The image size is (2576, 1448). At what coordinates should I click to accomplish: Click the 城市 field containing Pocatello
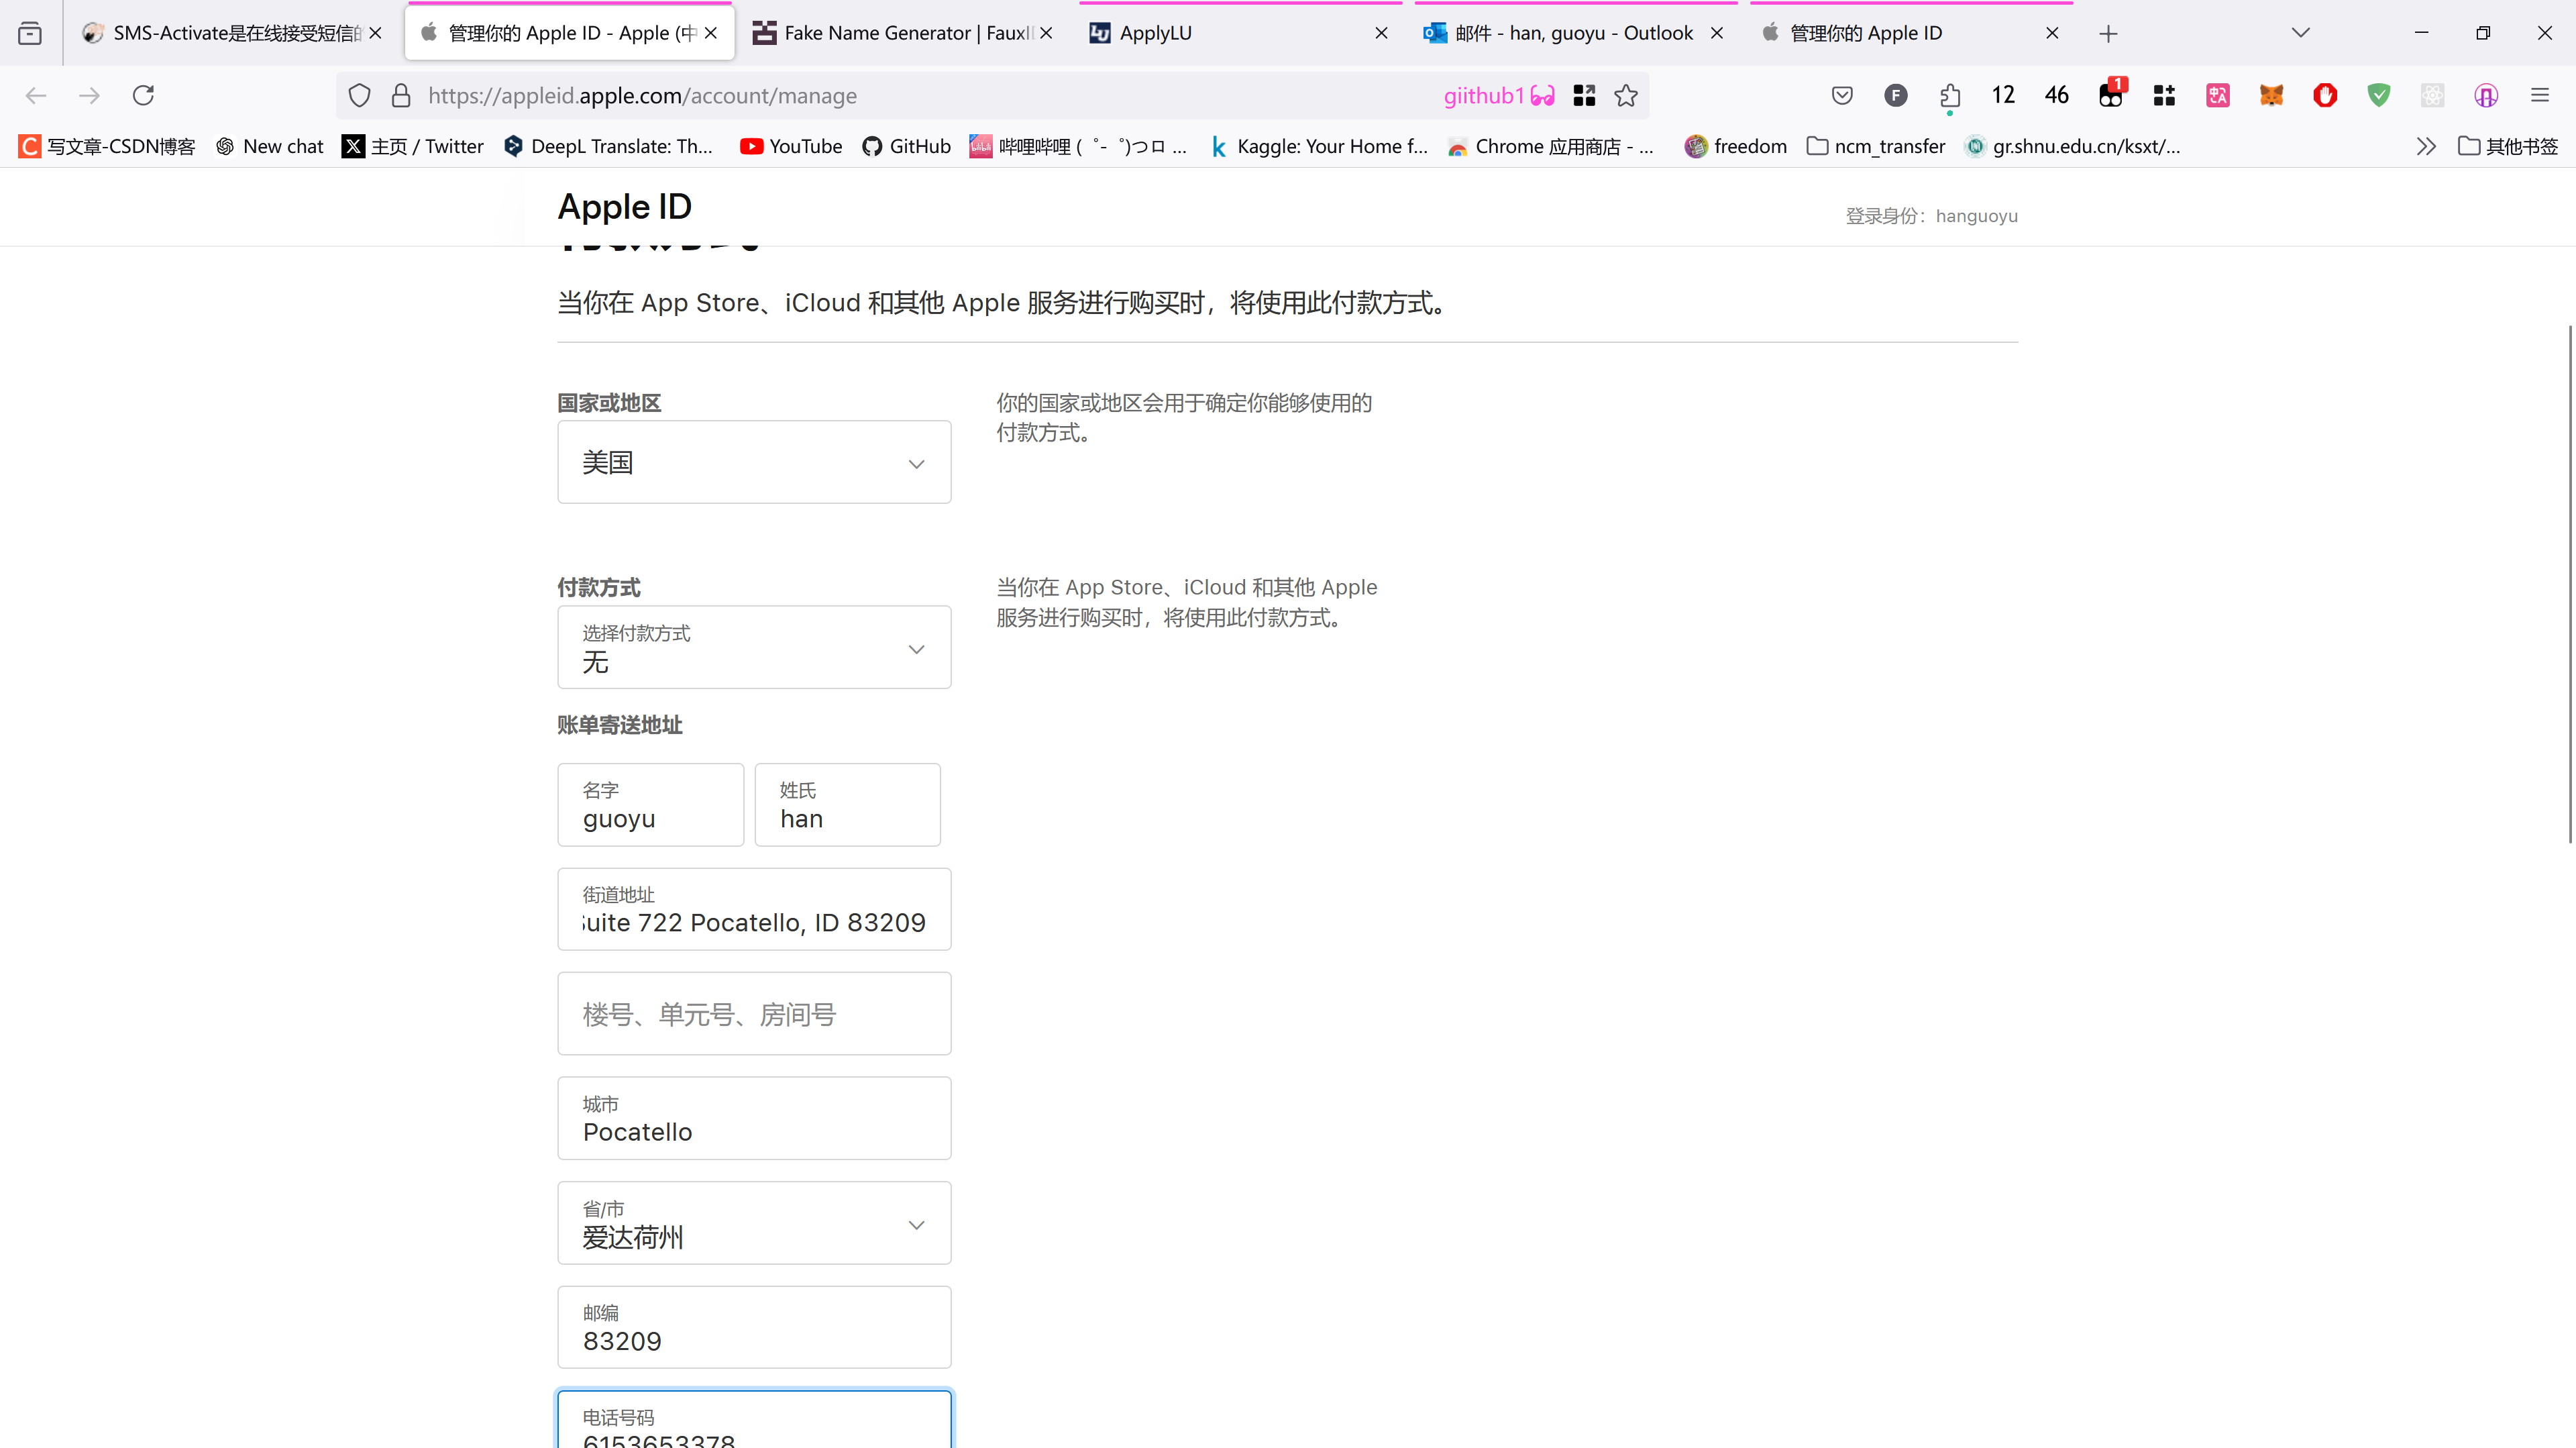pyautogui.click(x=754, y=1118)
